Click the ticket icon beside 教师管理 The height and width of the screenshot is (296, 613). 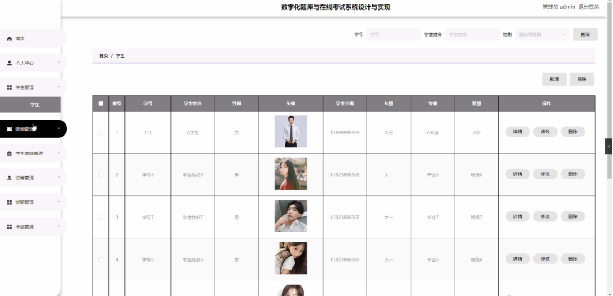[x=9, y=129]
